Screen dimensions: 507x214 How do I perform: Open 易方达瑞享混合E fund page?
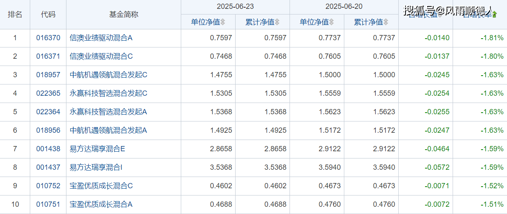point(97,149)
